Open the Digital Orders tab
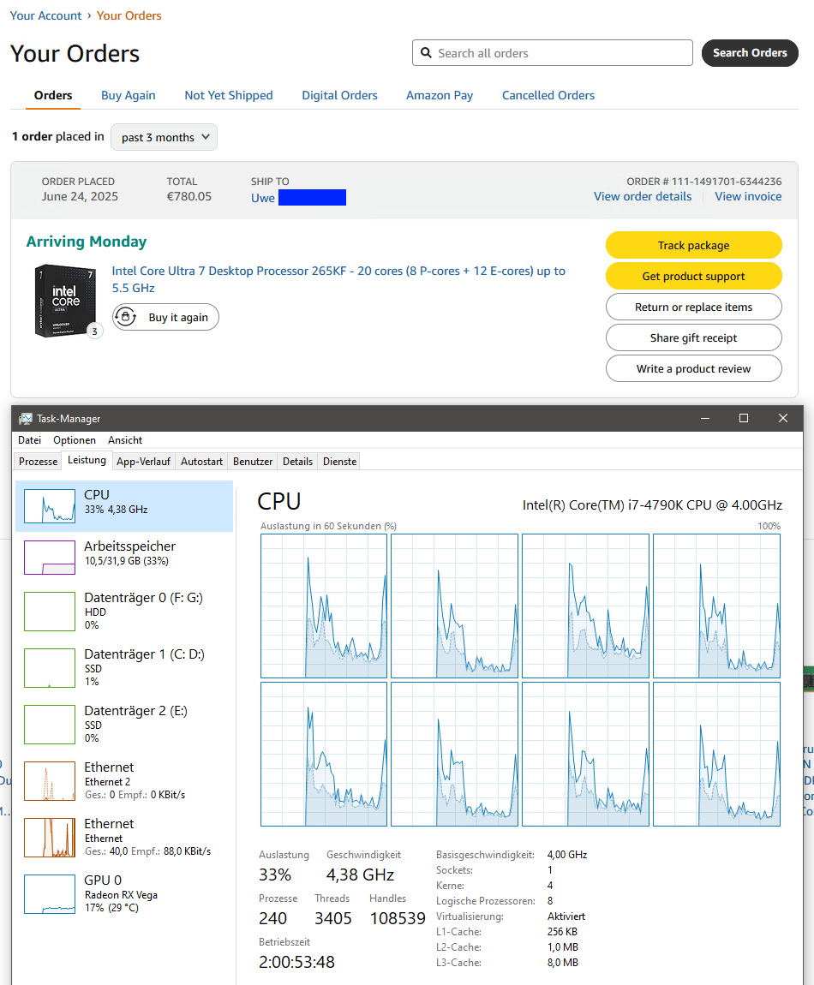The width and height of the screenshot is (814, 985). (339, 95)
